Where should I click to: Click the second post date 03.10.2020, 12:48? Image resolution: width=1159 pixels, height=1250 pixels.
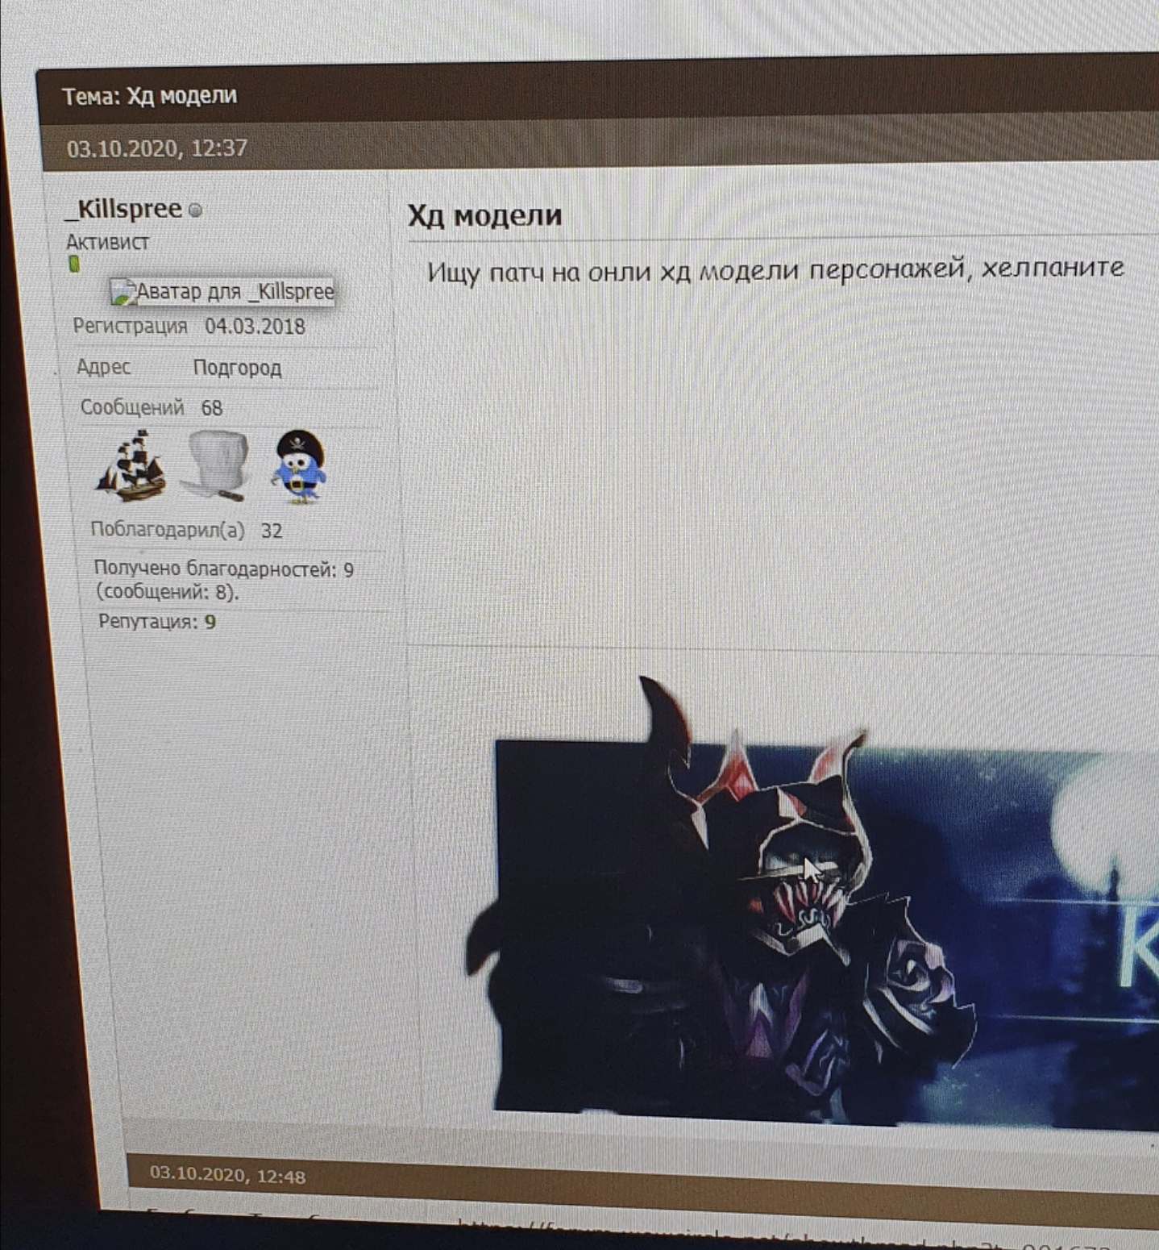[228, 1176]
